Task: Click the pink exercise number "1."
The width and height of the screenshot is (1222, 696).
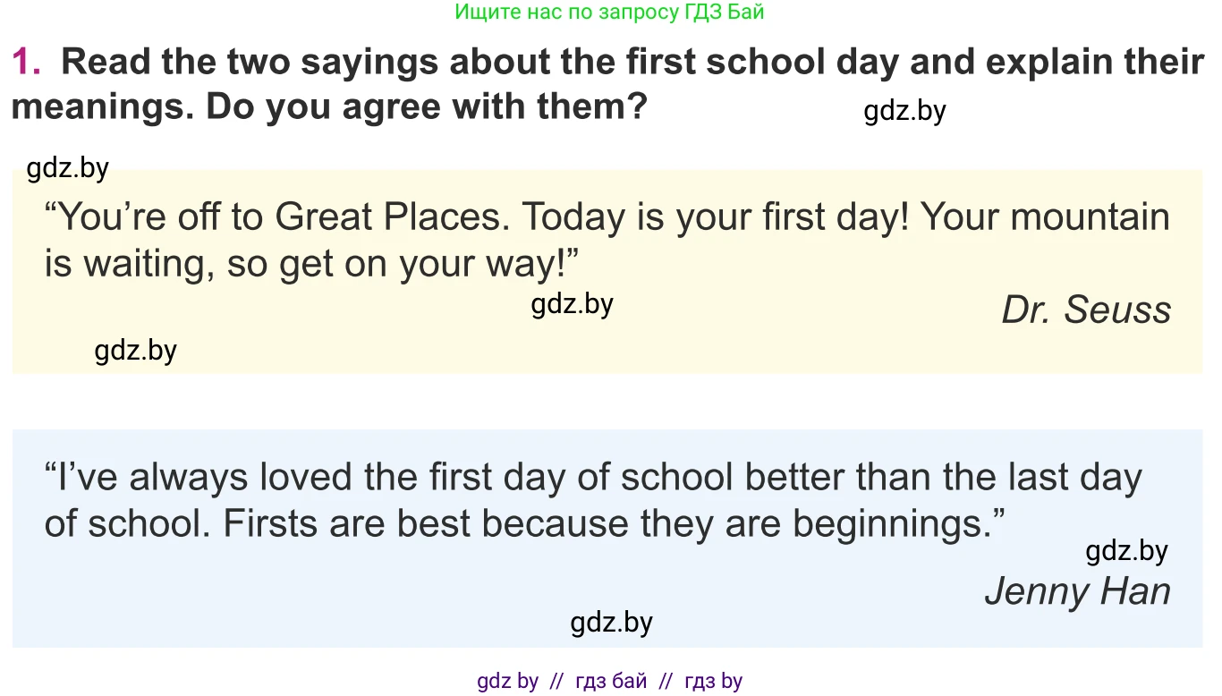Action: 26,62
